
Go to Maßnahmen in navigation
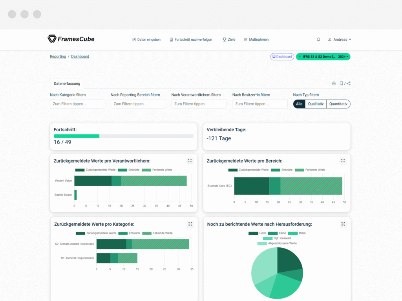(256, 40)
